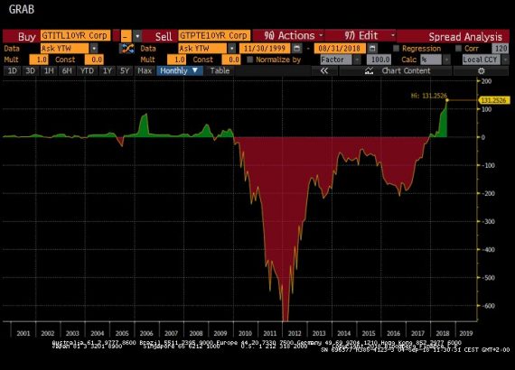Open the spread operator dropdown arrow
Image resolution: width=515 pixels, height=370 pixels.
click(137, 36)
